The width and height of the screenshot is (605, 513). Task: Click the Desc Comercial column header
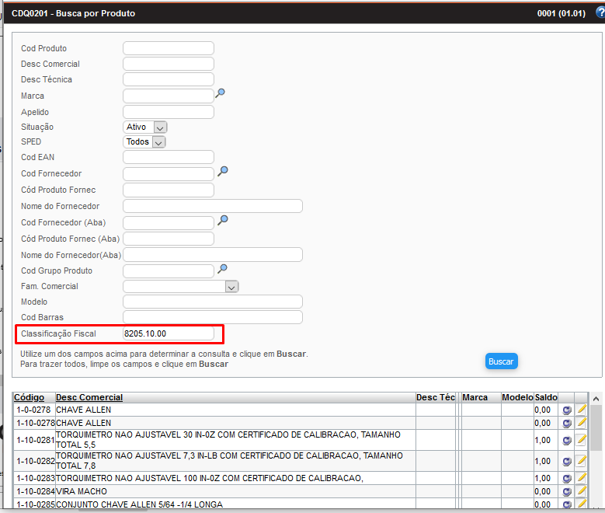point(89,398)
